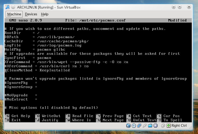The image size is (198, 134).
Task: Open the shared folders status icon
Action: pos(150,126)
